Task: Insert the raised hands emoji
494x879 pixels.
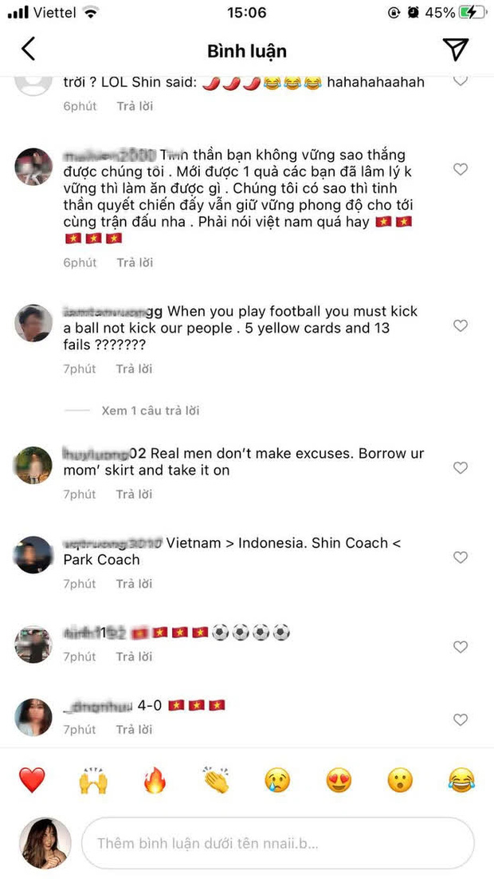Action: point(93,779)
